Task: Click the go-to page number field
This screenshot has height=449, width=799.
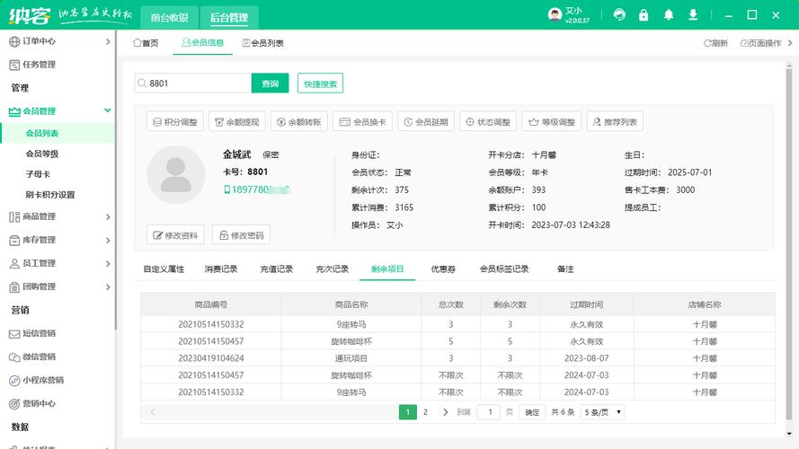Action: click(490, 412)
